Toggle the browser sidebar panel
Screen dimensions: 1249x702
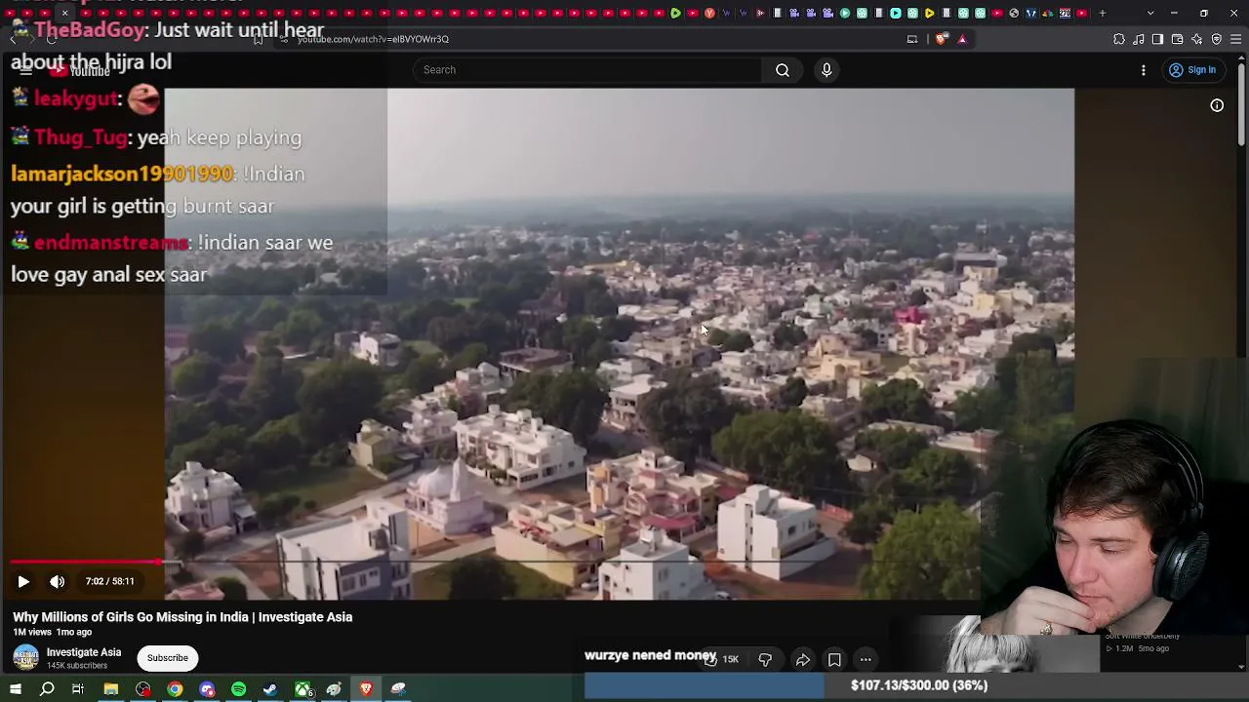(x=1157, y=39)
